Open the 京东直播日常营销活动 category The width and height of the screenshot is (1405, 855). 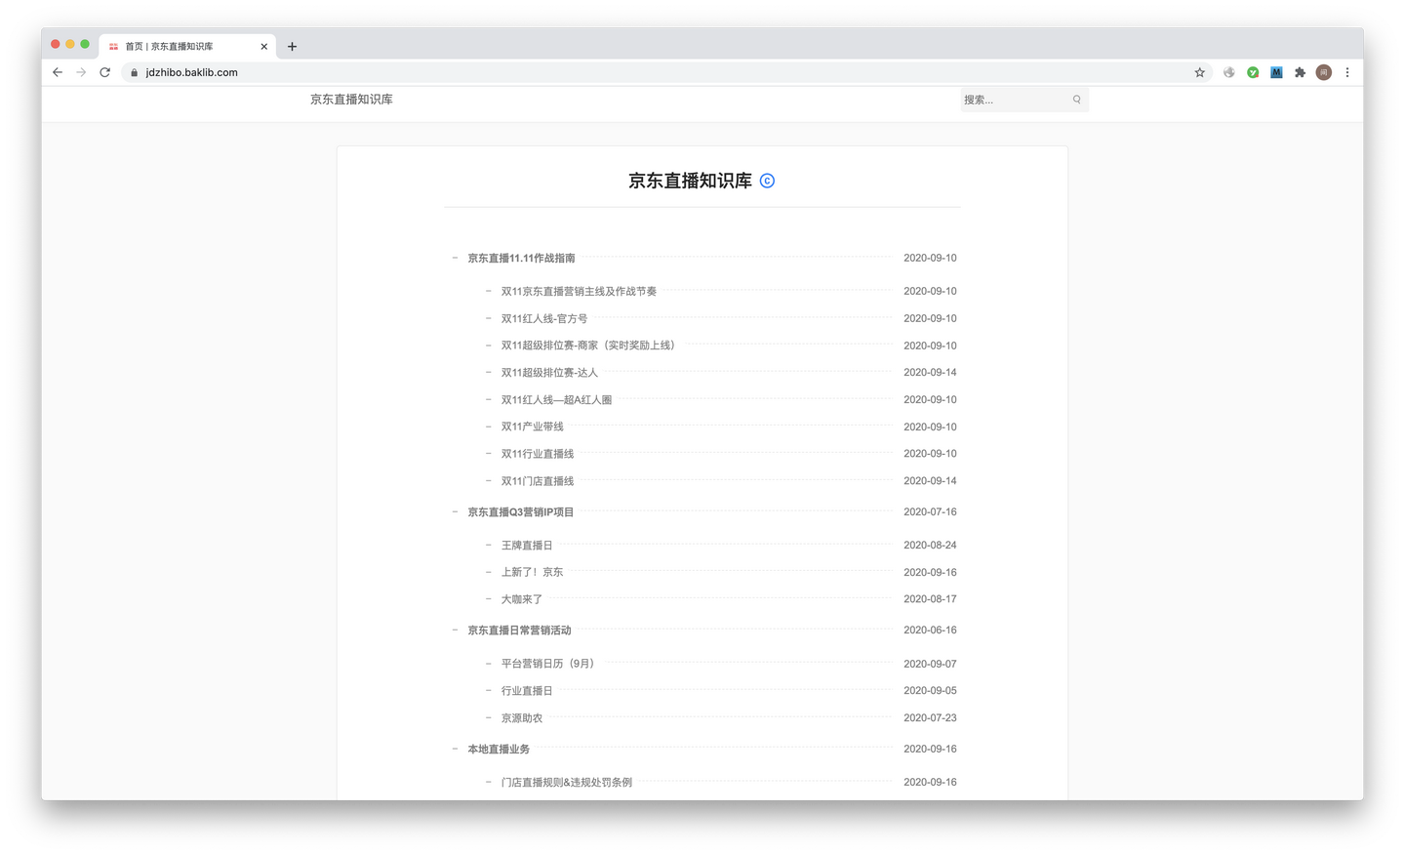pos(519,630)
